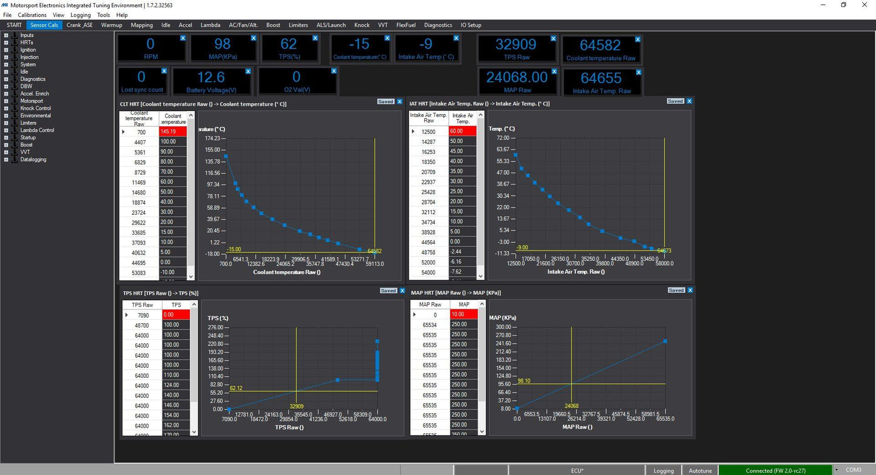Click the Boost download arrow icon
Viewport: 876px width, 475px height.
(x=15, y=145)
